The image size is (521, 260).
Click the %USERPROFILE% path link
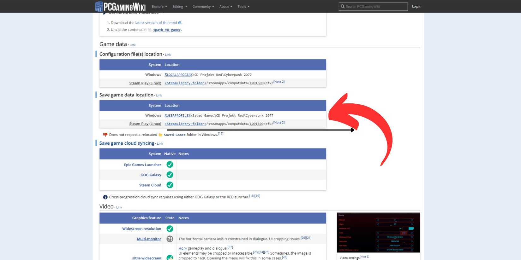click(177, 116)
